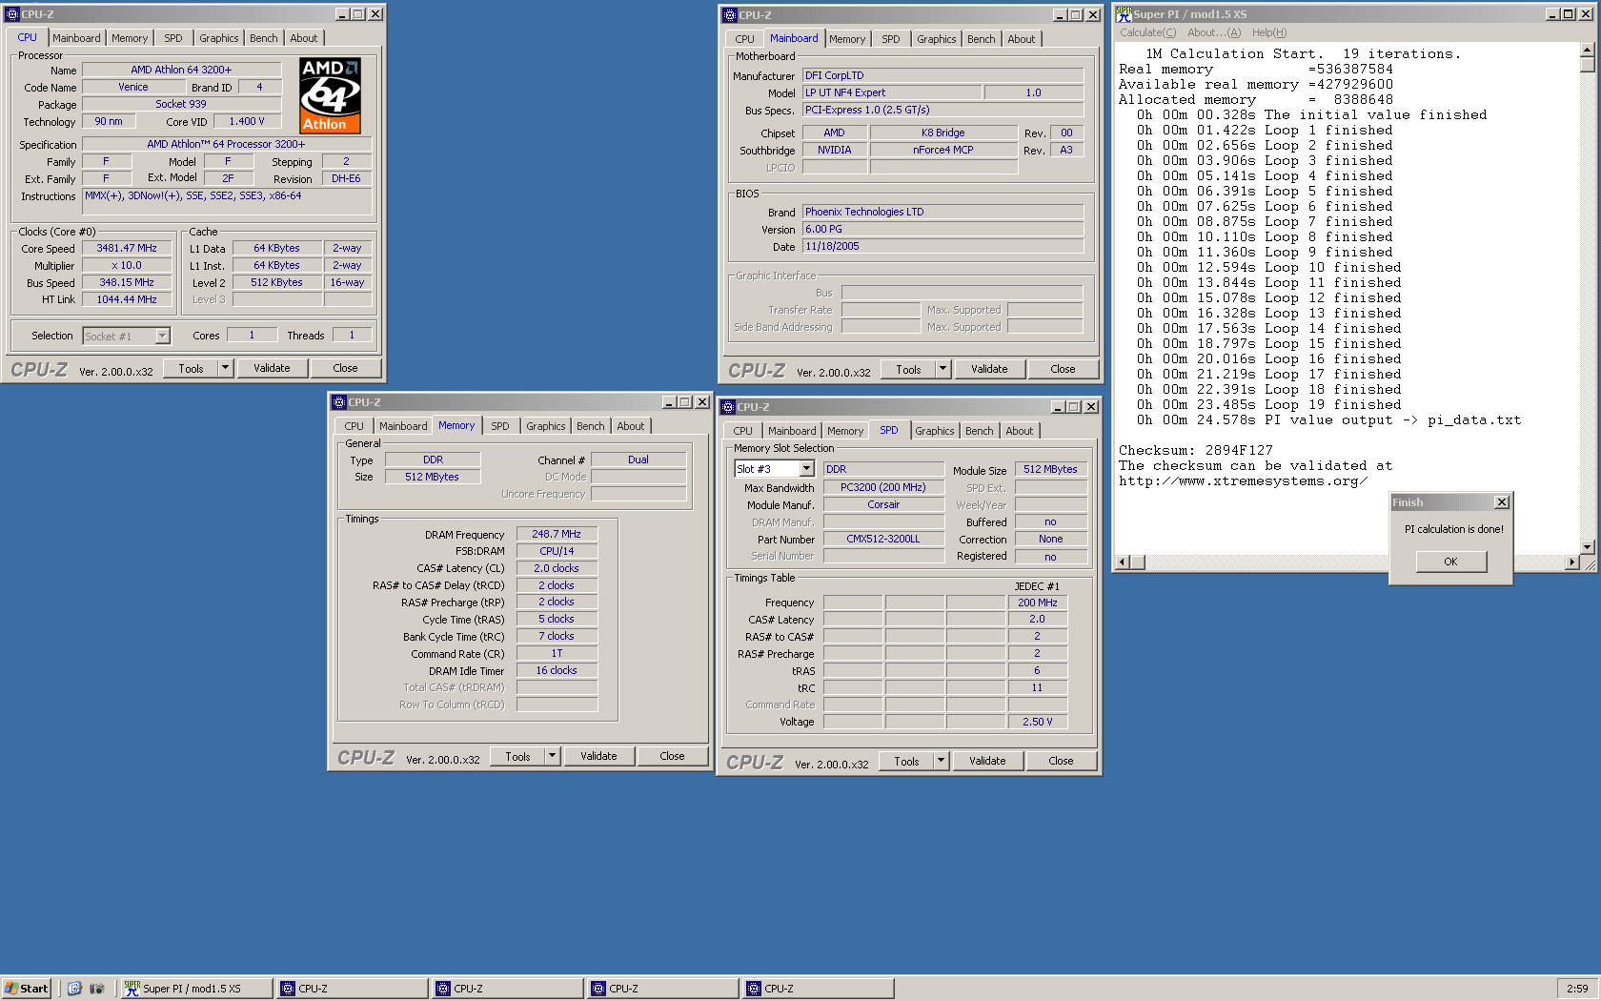Click the Super PI vertical scrollbar up arrow
Image resolution: width=1601 pixels, height=1001 pixels.
[x=1587, y=50]
